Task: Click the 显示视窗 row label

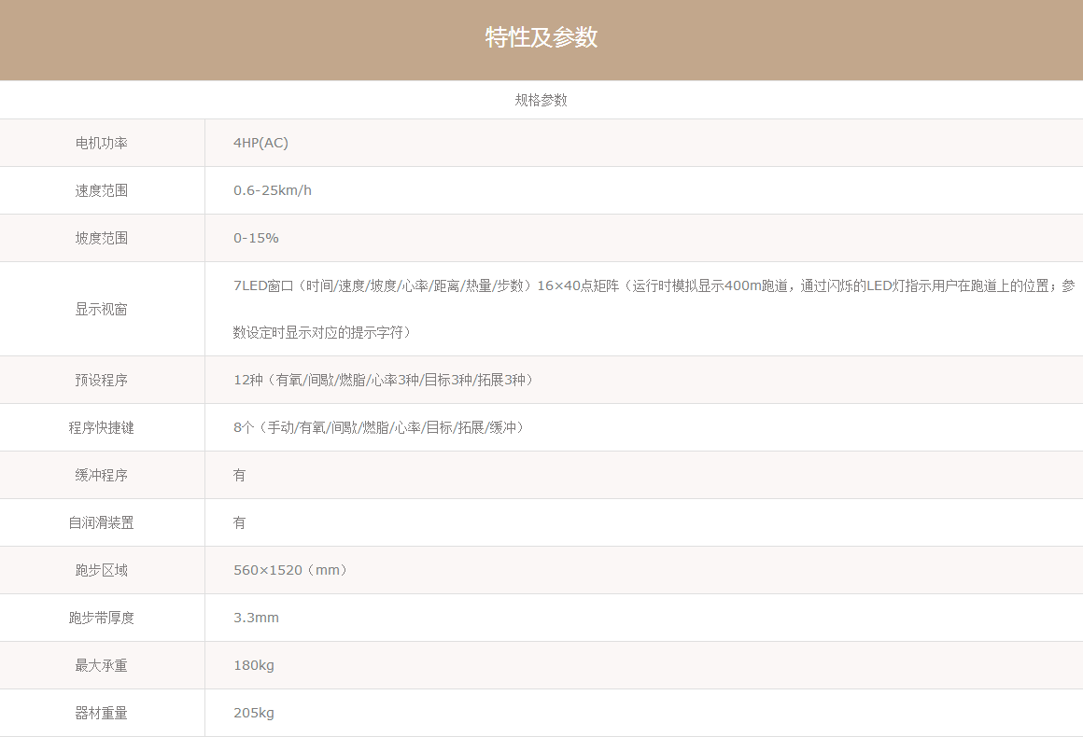Action: [102, 309]
